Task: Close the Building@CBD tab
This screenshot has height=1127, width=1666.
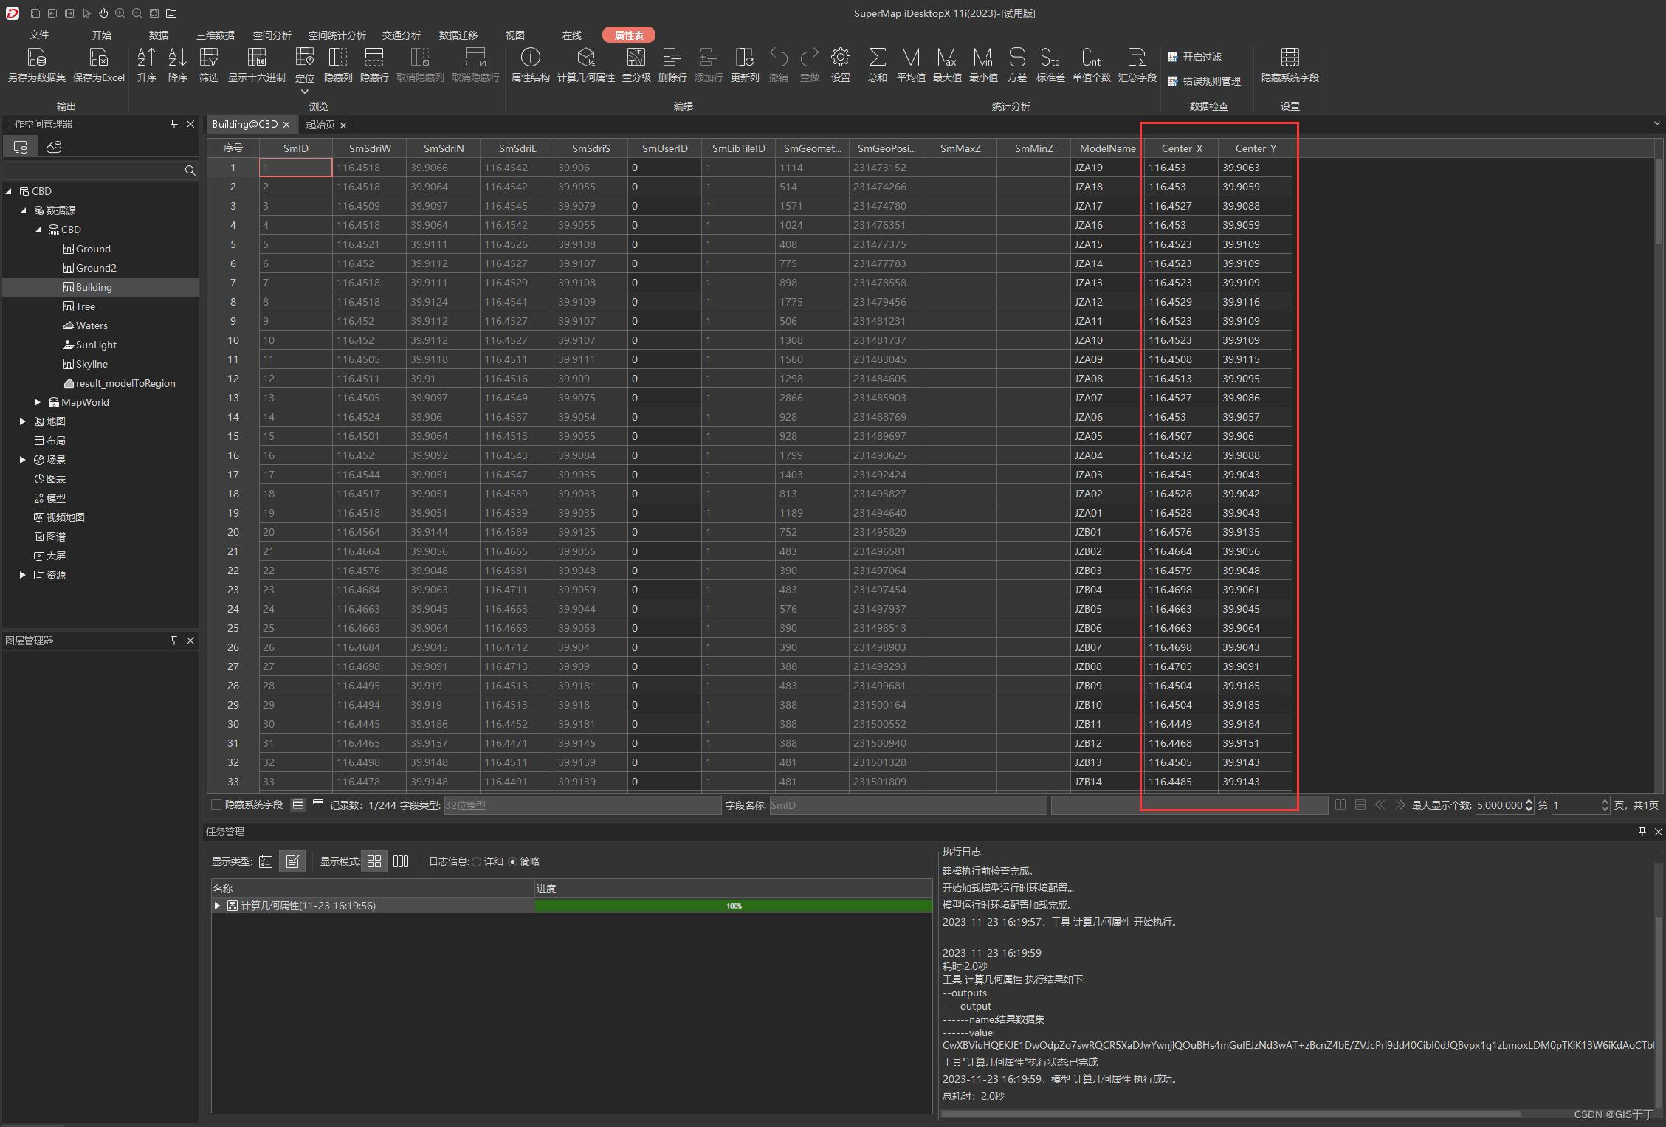Action: click(x=286, y=125)
